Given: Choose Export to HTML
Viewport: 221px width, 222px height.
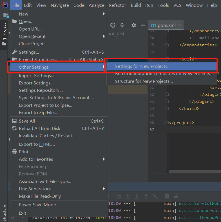Looking at the screenshot, I should tap(59, 144).
